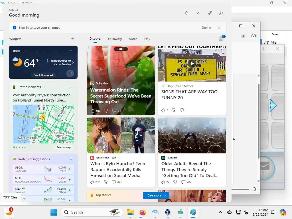
Task: Add a new widget with plus icon
Action: [73, 38]
